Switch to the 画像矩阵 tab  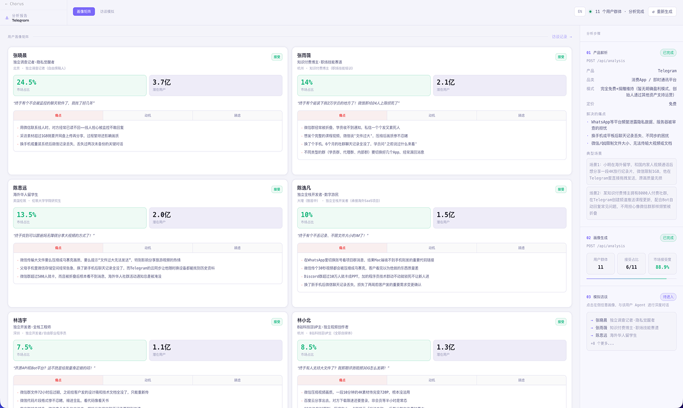(84, 11)
